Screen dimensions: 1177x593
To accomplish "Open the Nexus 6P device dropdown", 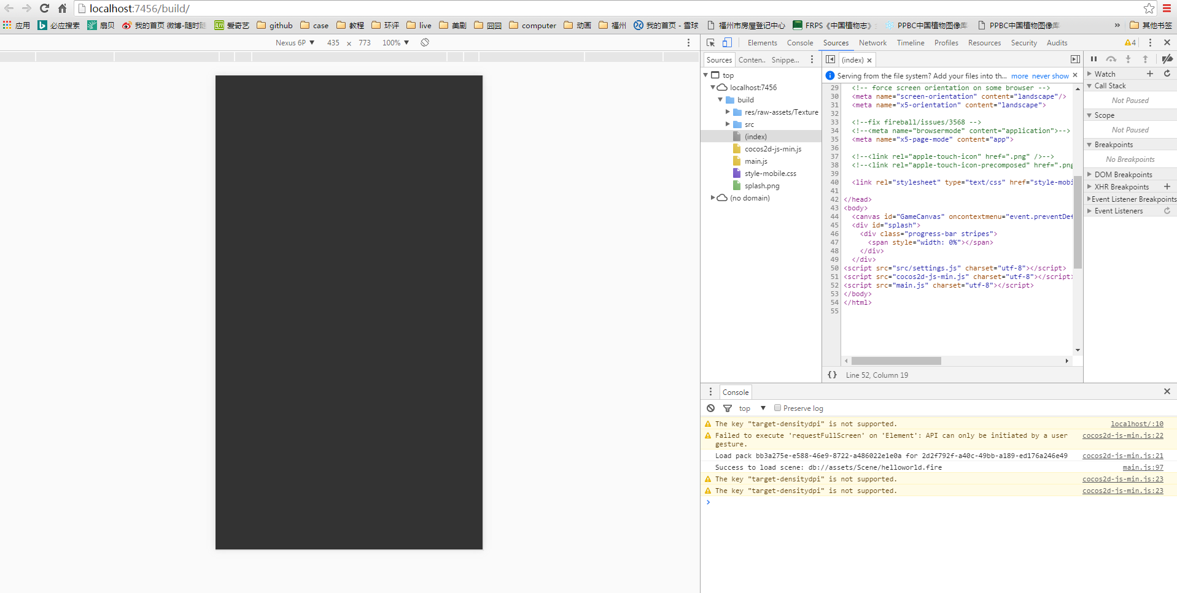I will tap(295, 42).
